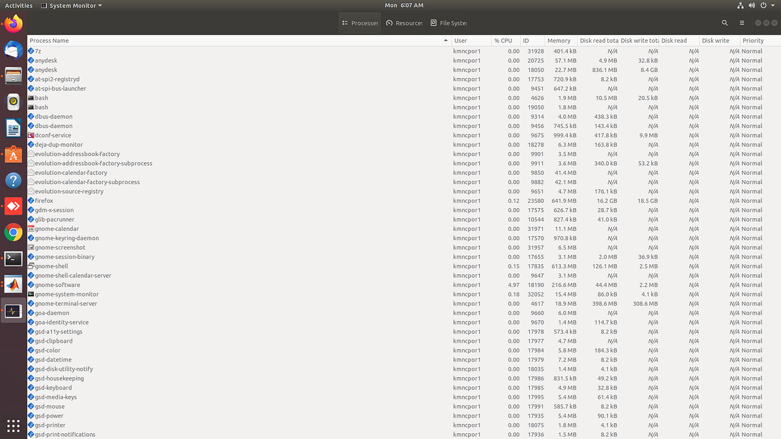Sort processes by the % CPU column
Screen dimensions: 781x439
[x=502, y=40]
